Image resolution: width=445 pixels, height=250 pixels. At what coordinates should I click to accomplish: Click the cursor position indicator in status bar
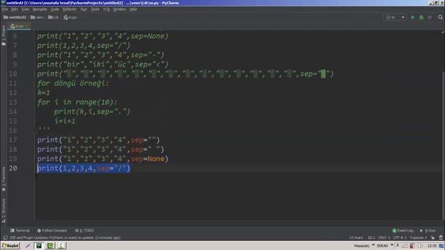click(x=371, y=237)
